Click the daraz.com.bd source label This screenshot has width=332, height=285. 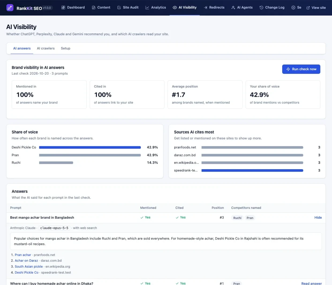(x=185, y=155)
